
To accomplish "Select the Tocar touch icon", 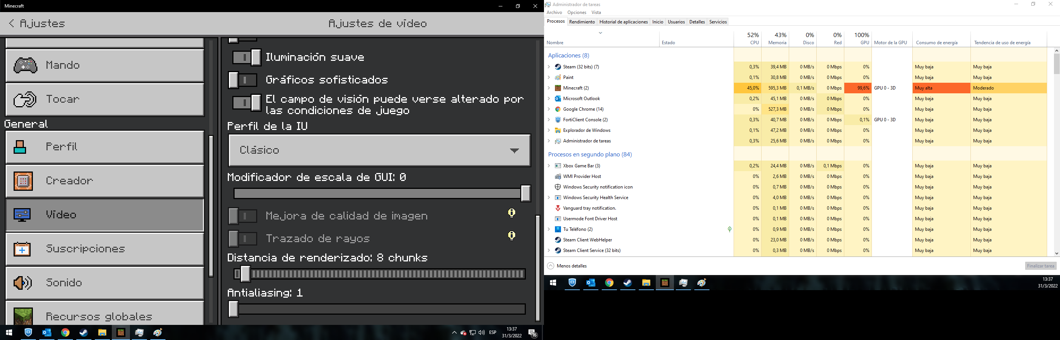I will [25, 100].
